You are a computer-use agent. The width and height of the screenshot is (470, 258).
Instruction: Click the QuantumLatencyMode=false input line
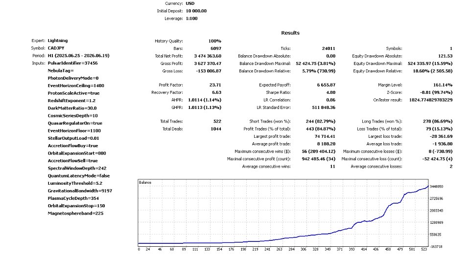(78, 176)
